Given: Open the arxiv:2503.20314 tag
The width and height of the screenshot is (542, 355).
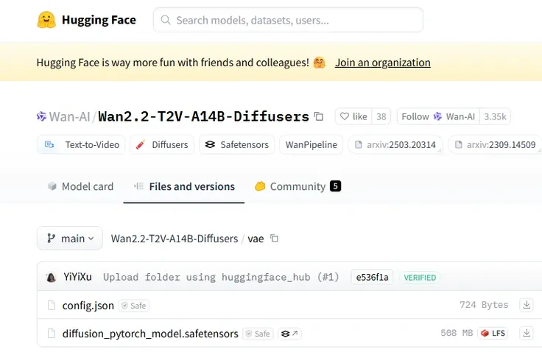Looking at the screenshot, I should (x=395, y=144).
